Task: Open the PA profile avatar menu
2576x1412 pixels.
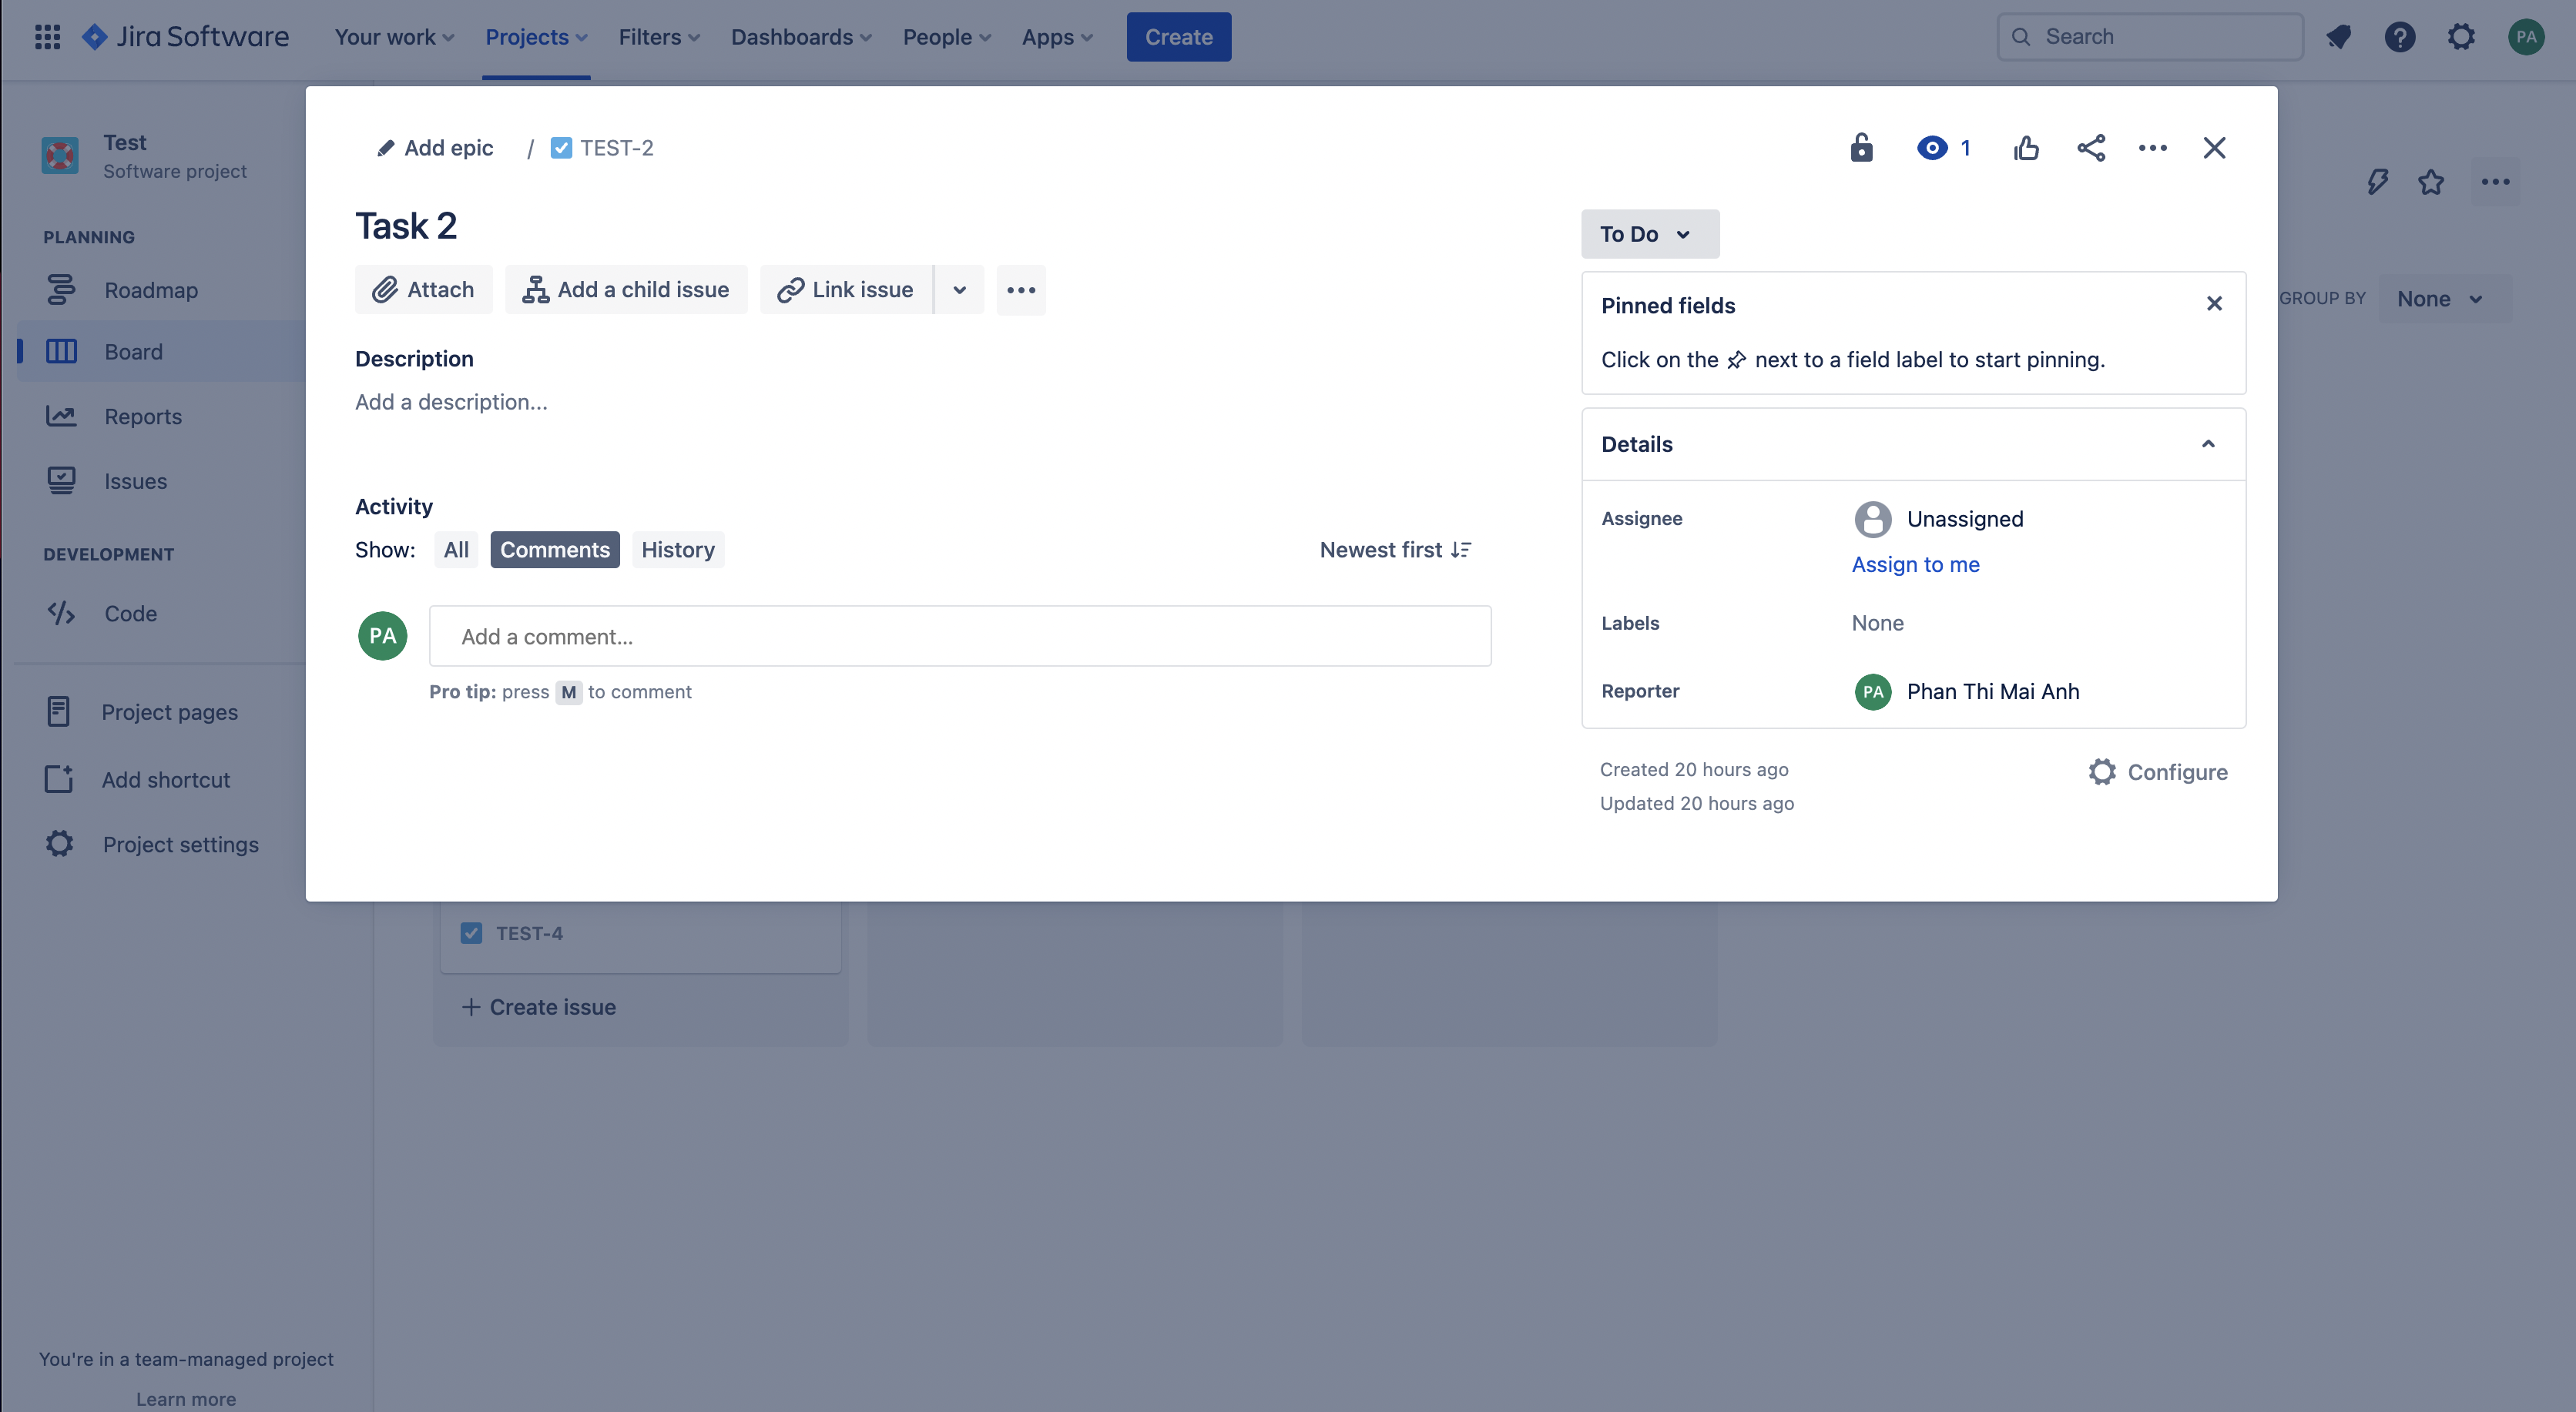Action: [2526, 37]
